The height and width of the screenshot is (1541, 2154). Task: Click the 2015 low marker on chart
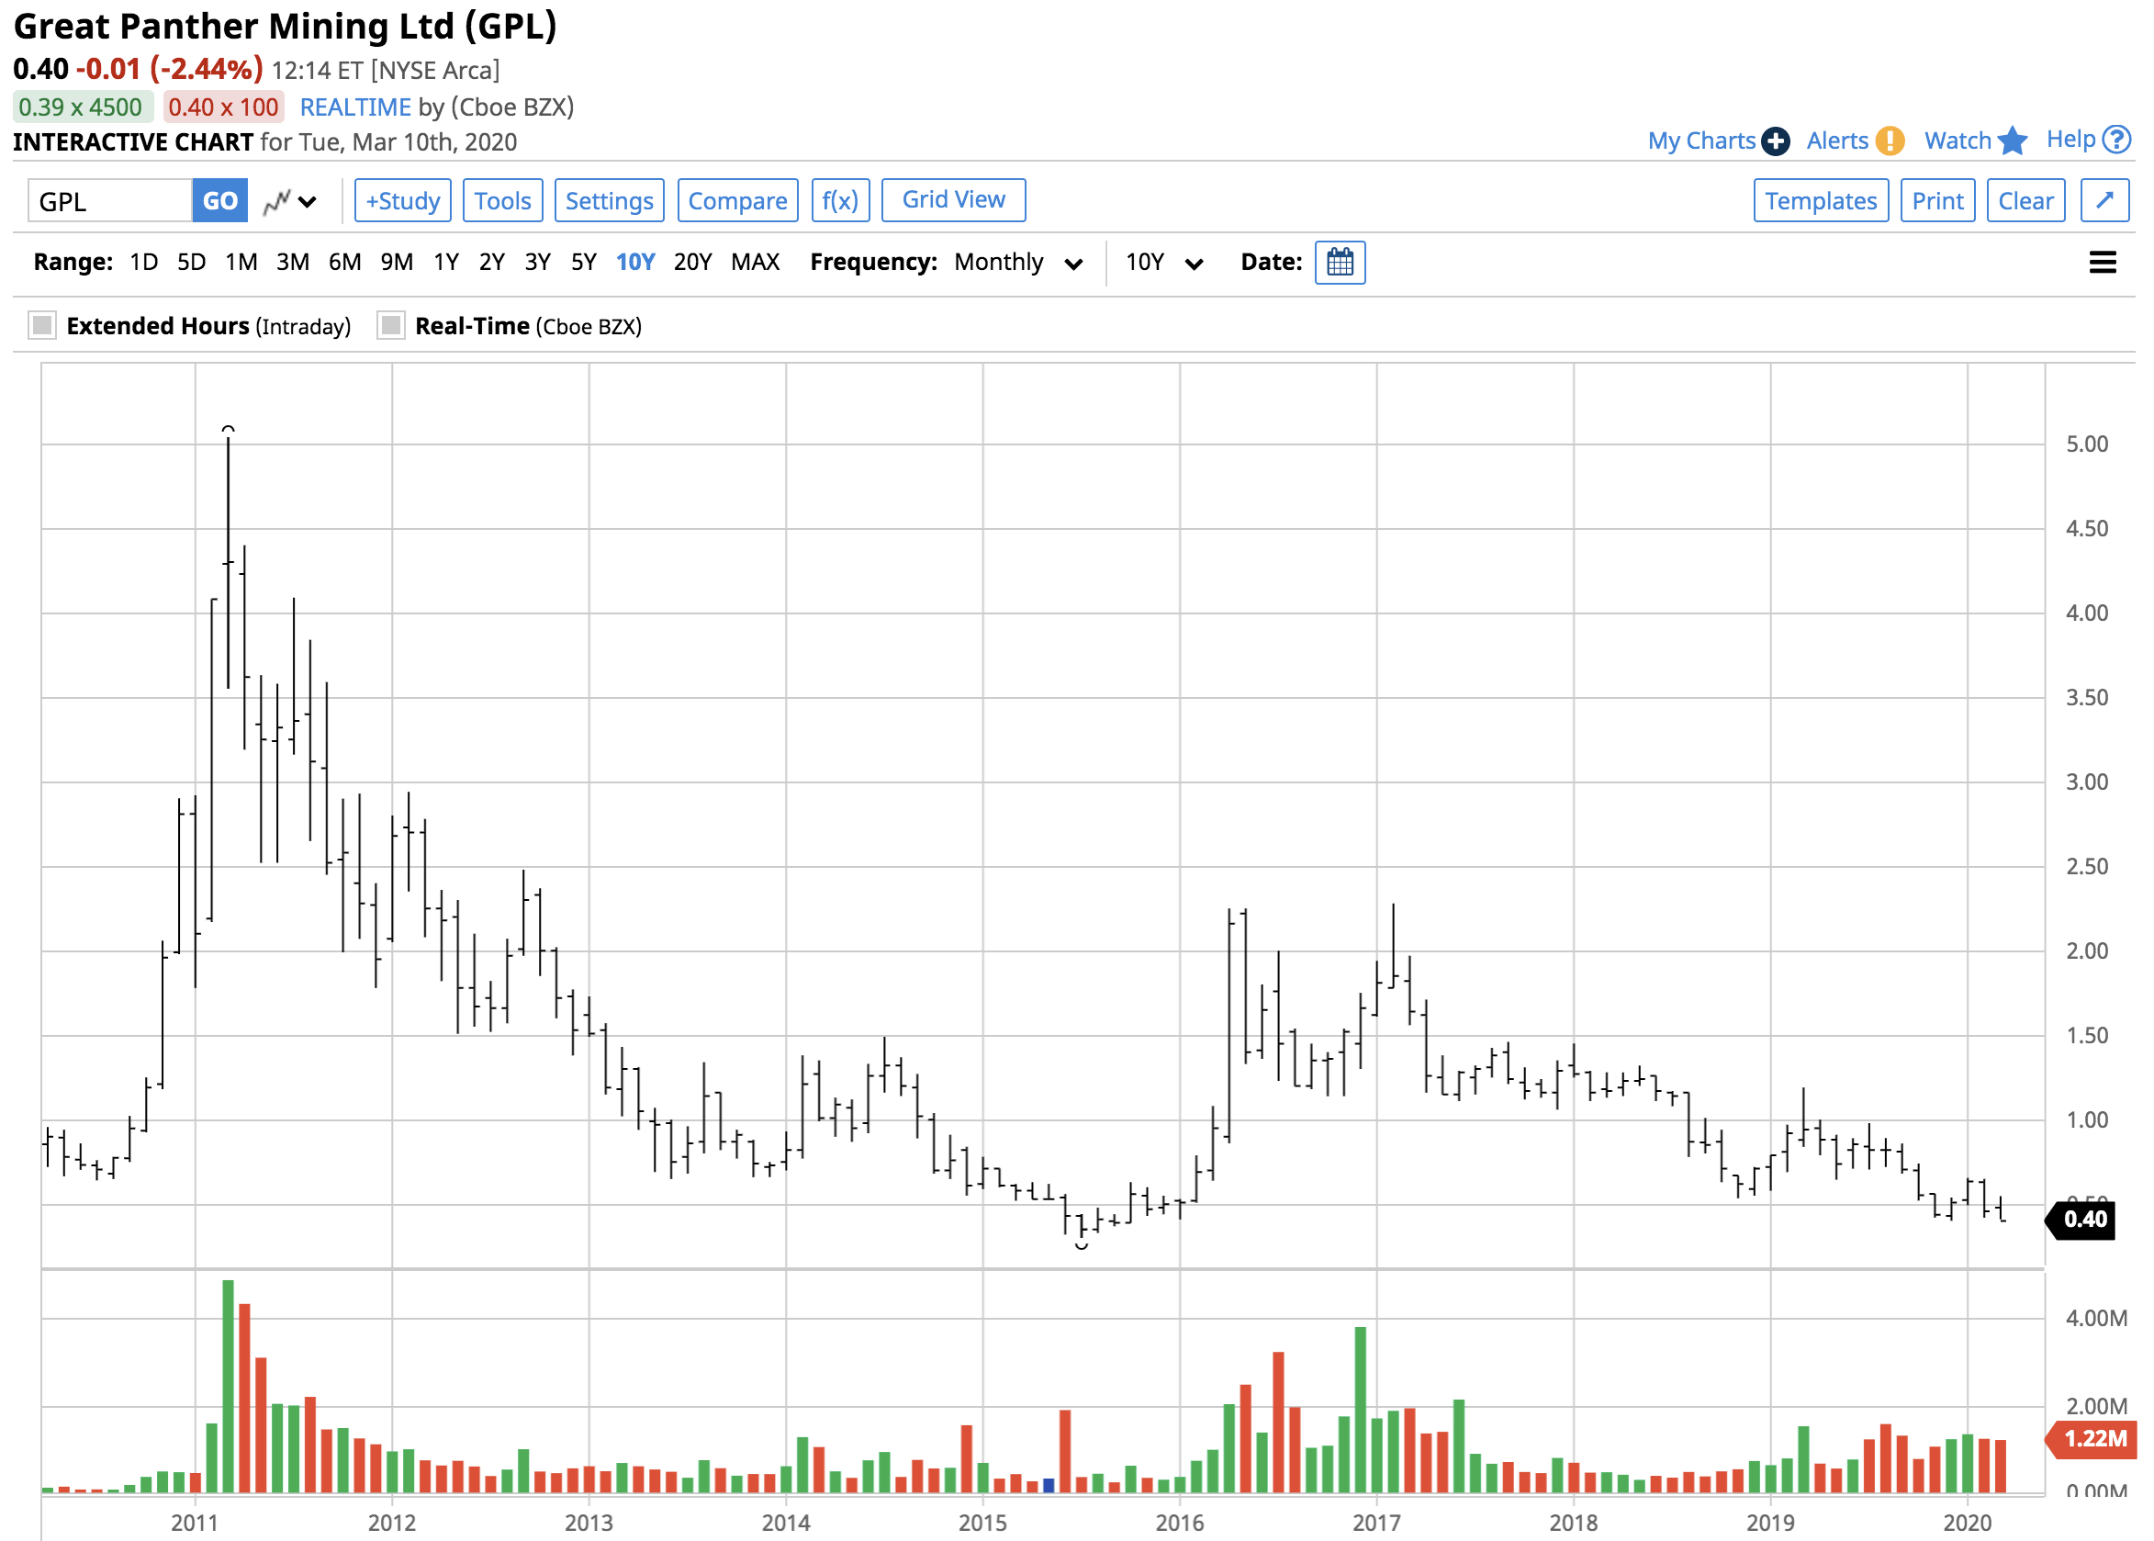click(1082, 1244)
